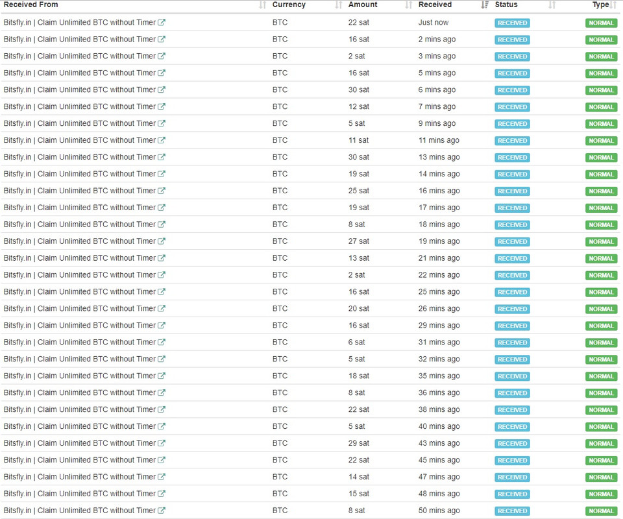Screen dimensions: 623x519
Task: Select '20 sat' amount cell
Action: point(359,309)
